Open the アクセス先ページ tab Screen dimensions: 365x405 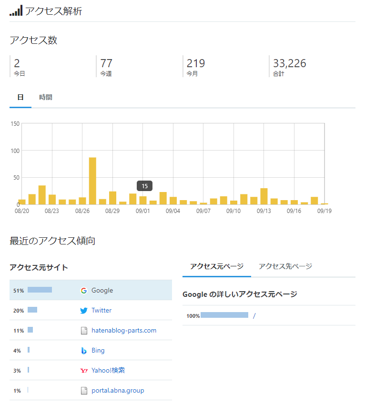[x=285, y=266]
